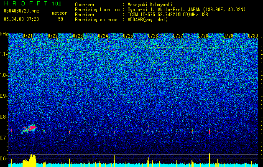This screenshot has width=263, height=167.
Task: Click the wide yellow power burst near 0721
Action: click(x=28, y=161)
